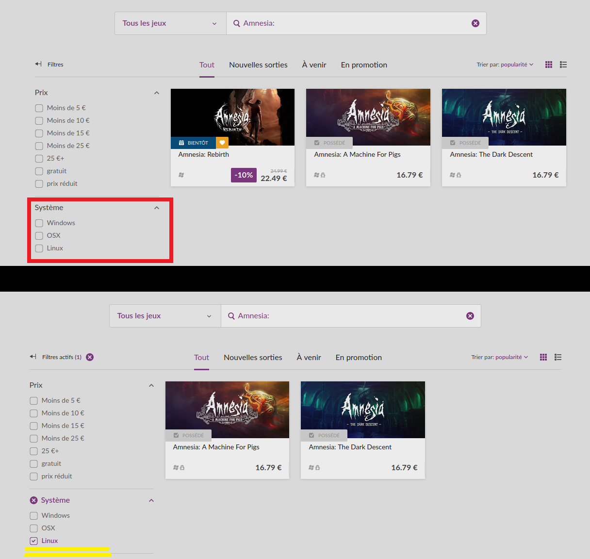Switch to grid view in the bottom screenshot
The image size is (590, 559).
point(543,357)
